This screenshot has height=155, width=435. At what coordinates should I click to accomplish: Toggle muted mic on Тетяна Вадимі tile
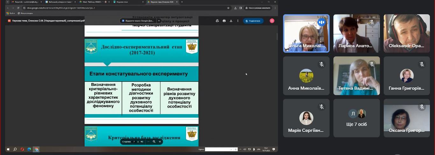pos(372,64)
